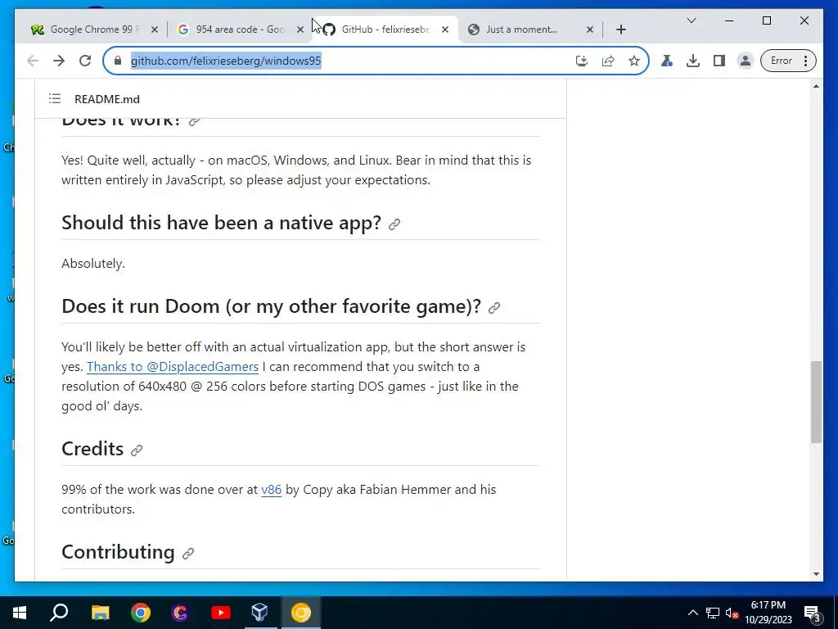Image resolution: width=838 pixels, height=629 pixels.
Task: Open the notification center icon
Action: tap(813, 613)
